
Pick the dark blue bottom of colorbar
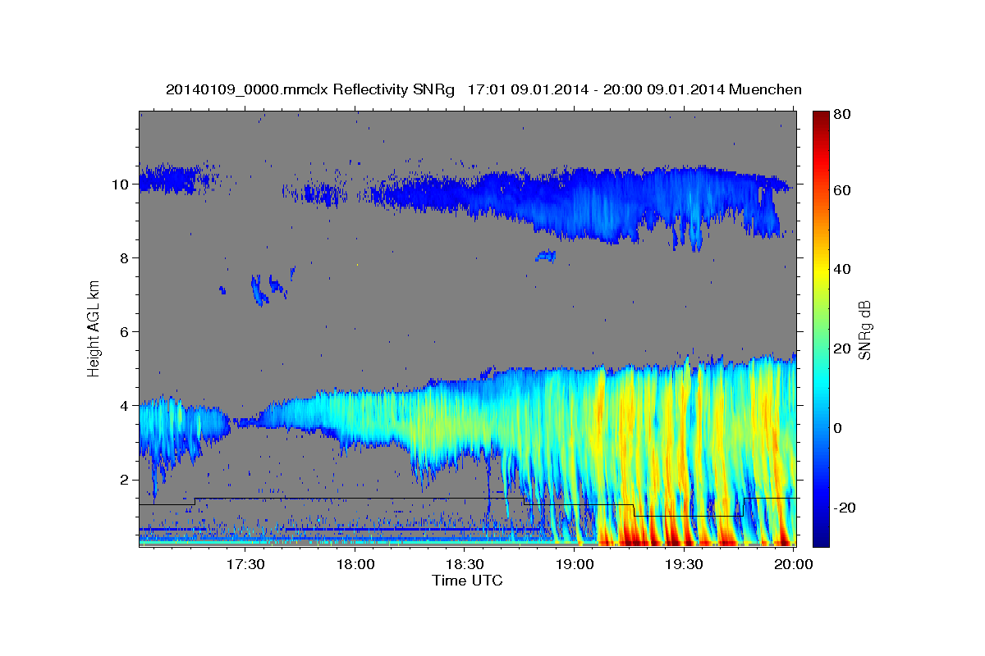[x=821, y=537]
